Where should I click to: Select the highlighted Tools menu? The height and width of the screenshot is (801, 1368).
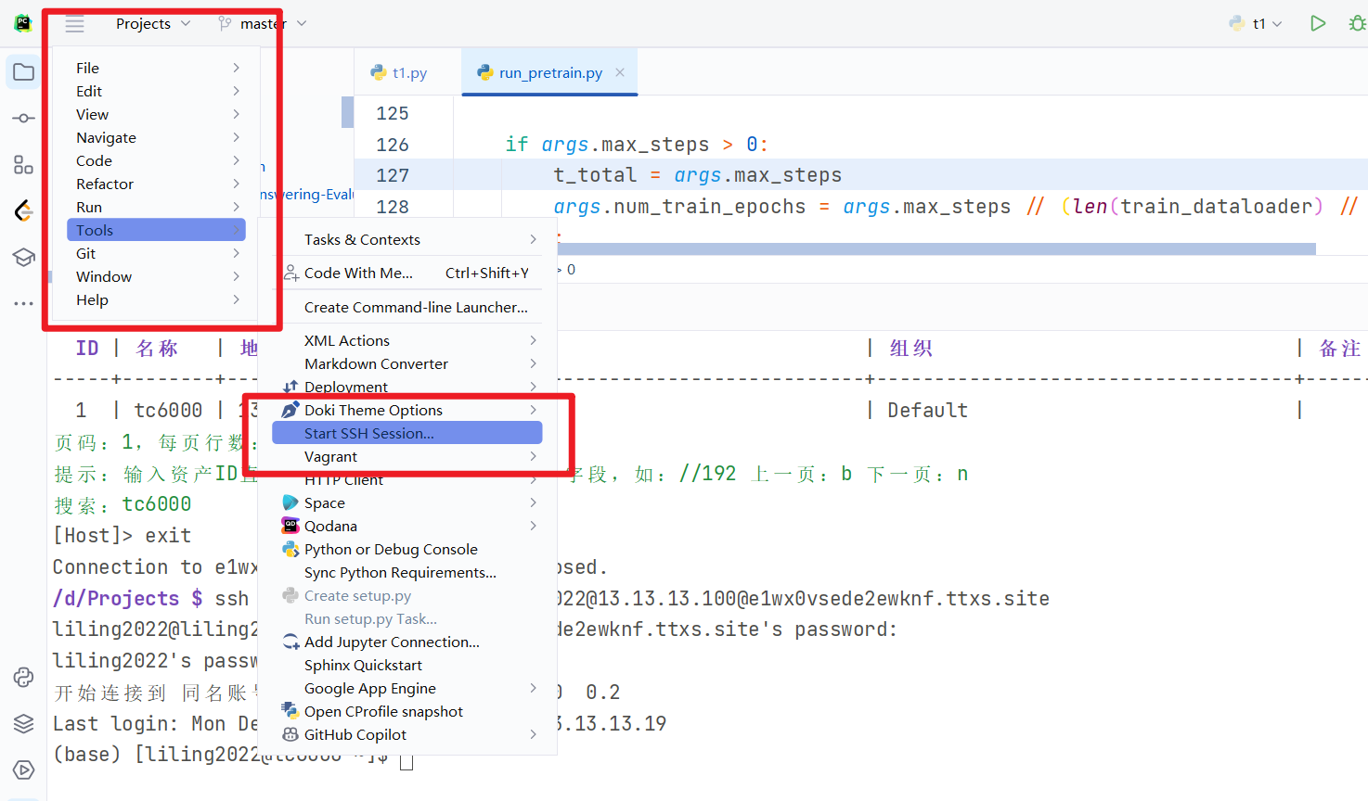point(156,230)
